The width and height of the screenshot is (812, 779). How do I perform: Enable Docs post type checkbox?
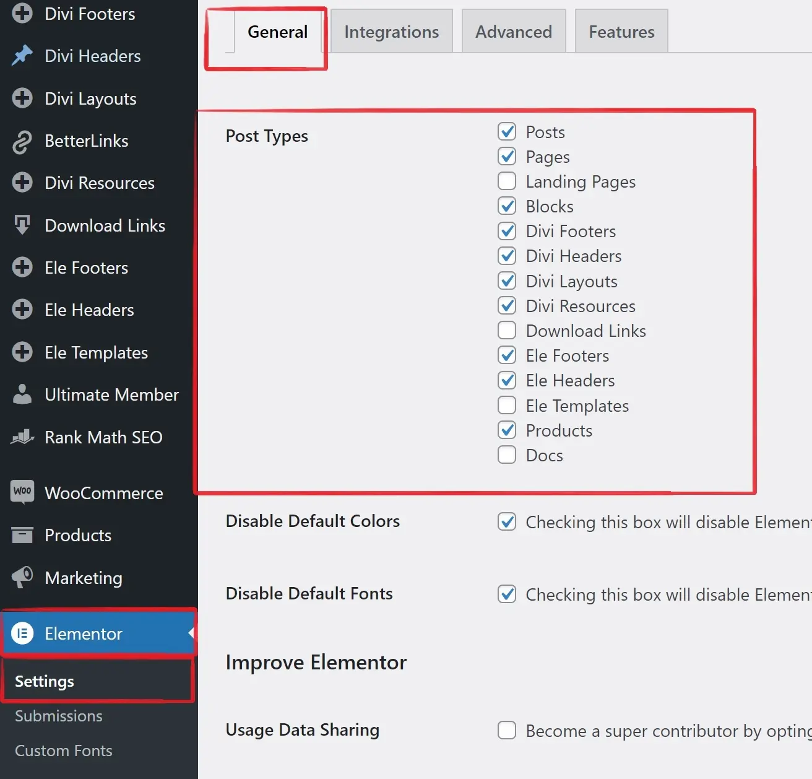coord(507,455)
